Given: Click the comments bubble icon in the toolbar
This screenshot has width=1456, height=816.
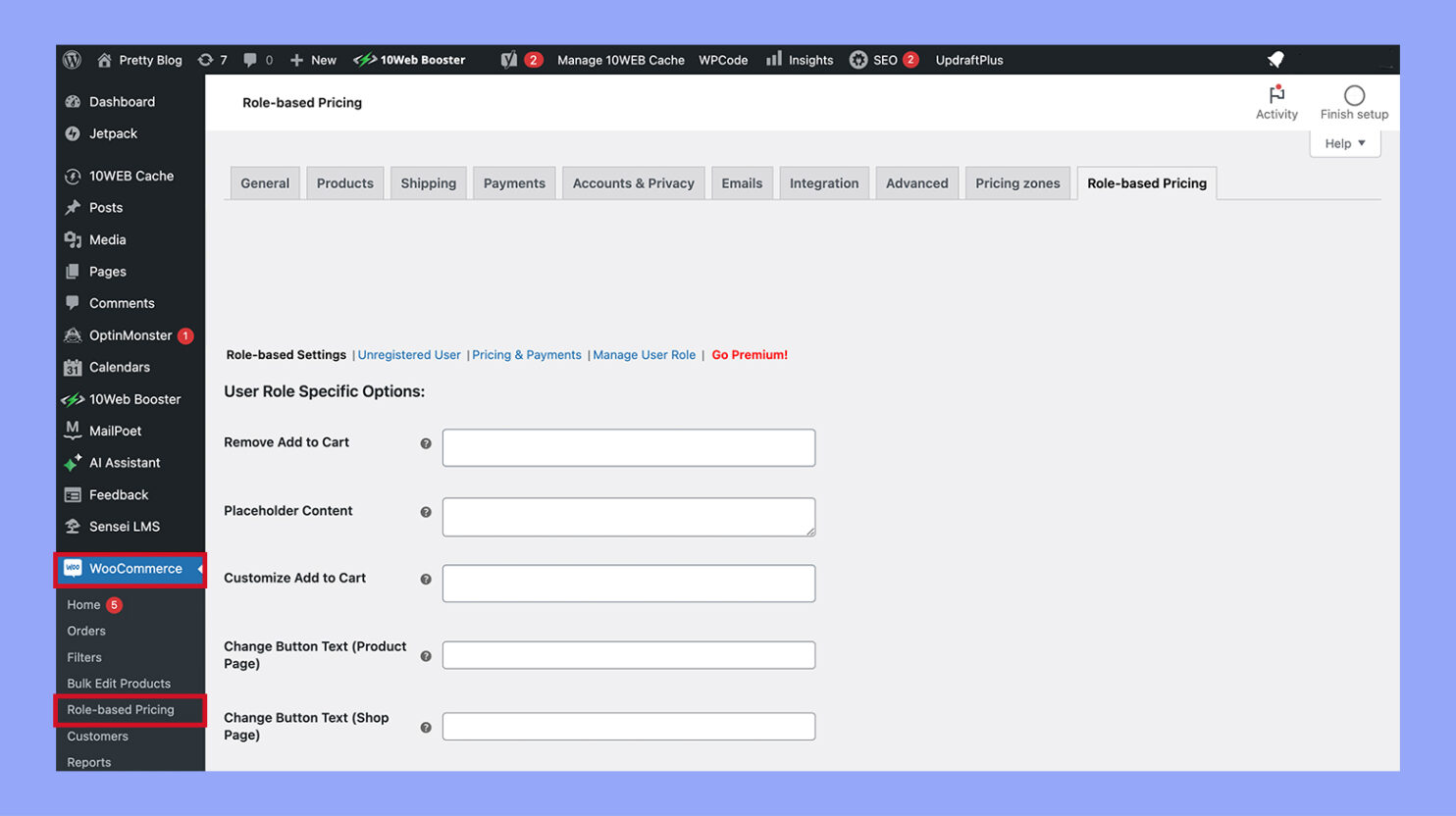Looking at the screenshot, I should [251, 60].
